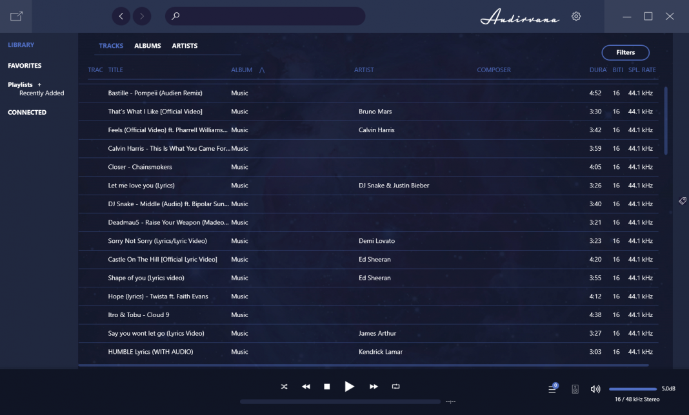Sort by the Sample Rate column header
This screenshot has height=415, width=689.
pos(642,70)
